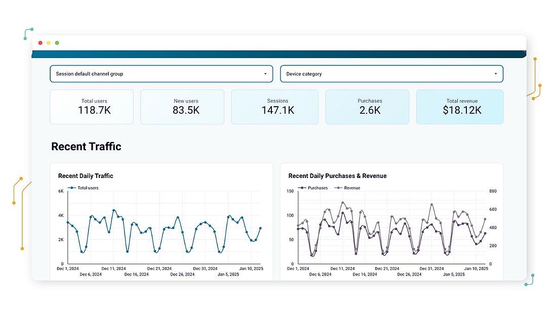The height and width of the screenshot is (313, 557).
Task: Click Dec 6, 2024 label on purchases chart
Action: [320, 275]
